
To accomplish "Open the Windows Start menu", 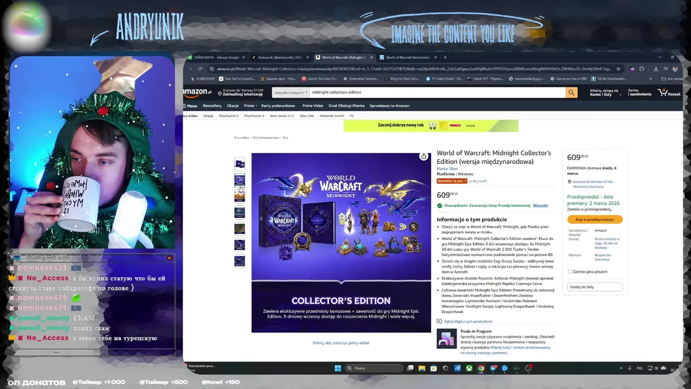I will pos(338,368).
